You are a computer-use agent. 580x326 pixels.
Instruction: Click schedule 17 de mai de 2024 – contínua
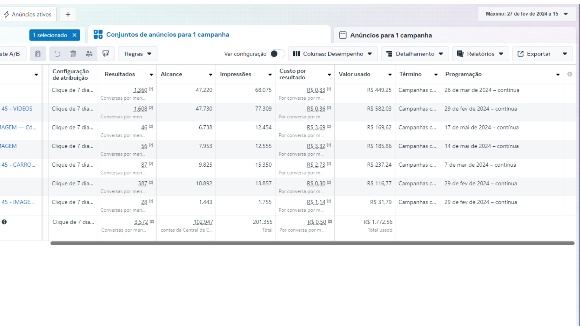point(482,127)
